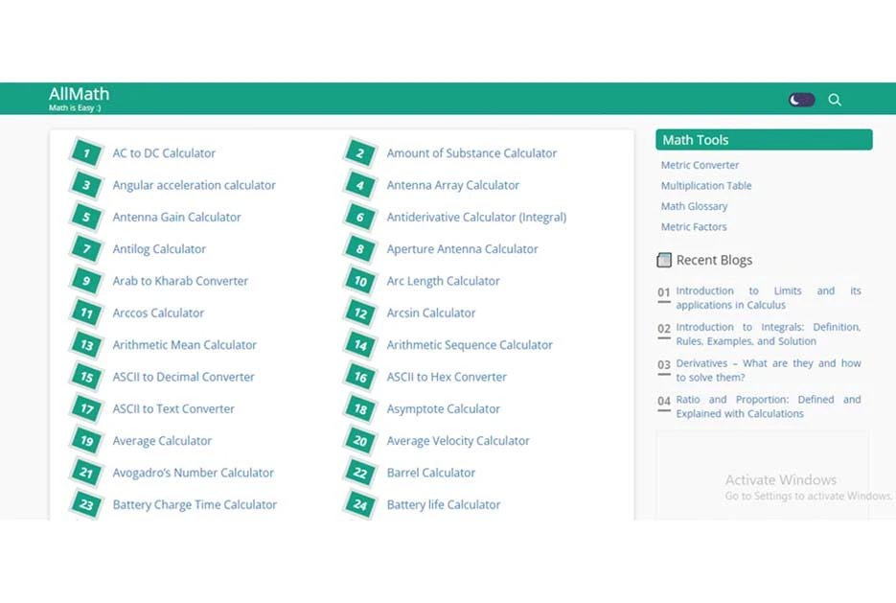Screen dimensions: 896x603
Task: Click the number 6 badge beside Antiderivative Calculator
Action: [360, 218]
